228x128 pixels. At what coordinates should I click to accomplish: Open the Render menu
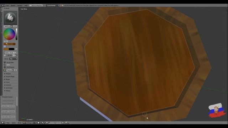click(x=13, y=6)
